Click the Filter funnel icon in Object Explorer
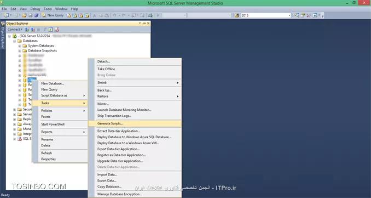 [x=45, y=30]
